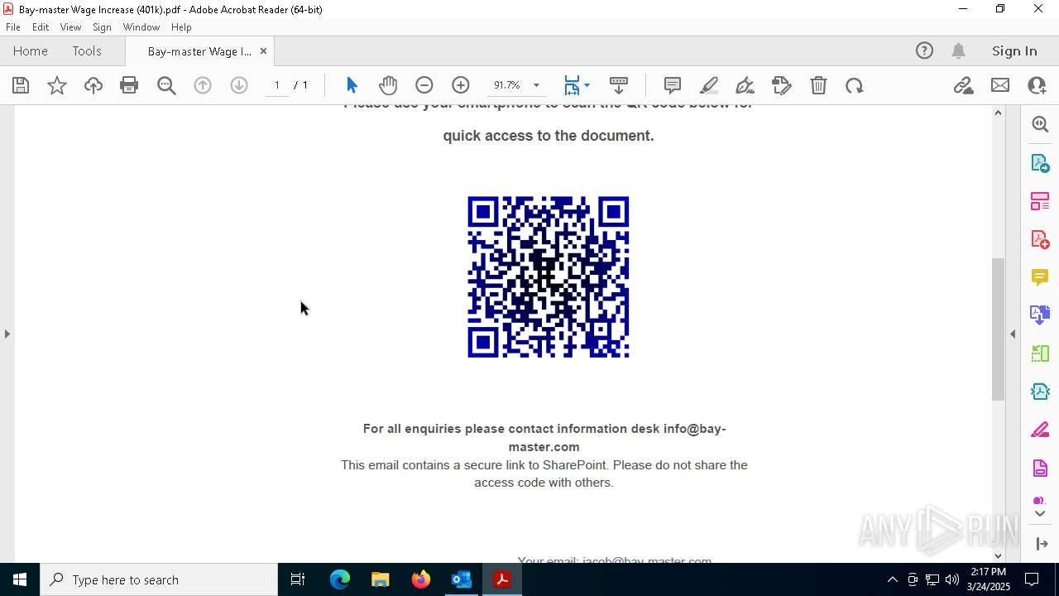Switch to the Tools tab
Screen dimensions: 1059x596
point(87,50)
